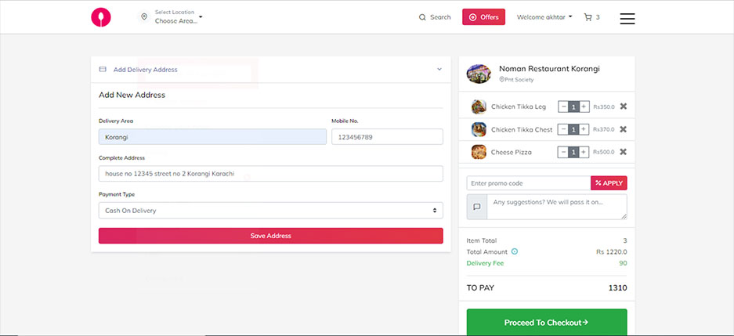Decrease Chicken Tikka Chest quantity
This screenshot has width=734, height=336.
pyautogui.click(x=563, y=129)
